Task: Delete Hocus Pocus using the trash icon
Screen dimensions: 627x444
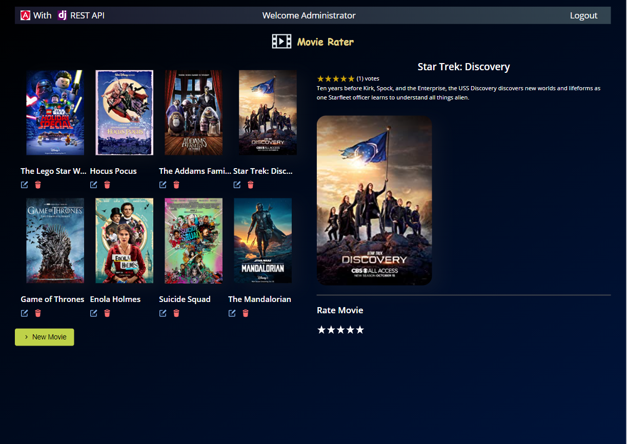Action: 107,185
